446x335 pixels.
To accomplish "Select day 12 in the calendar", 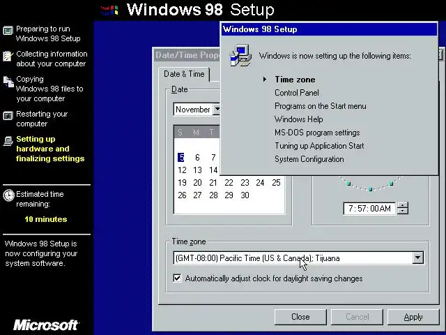I will pyautogui.click(x=182, y=170).
